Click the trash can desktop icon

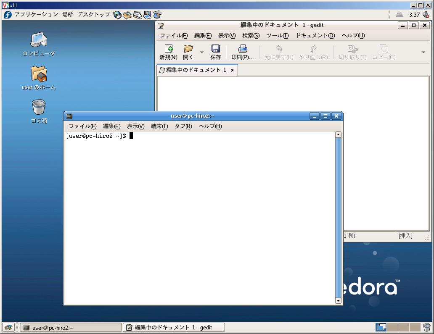pyautogui.click(x=39, y=107)
